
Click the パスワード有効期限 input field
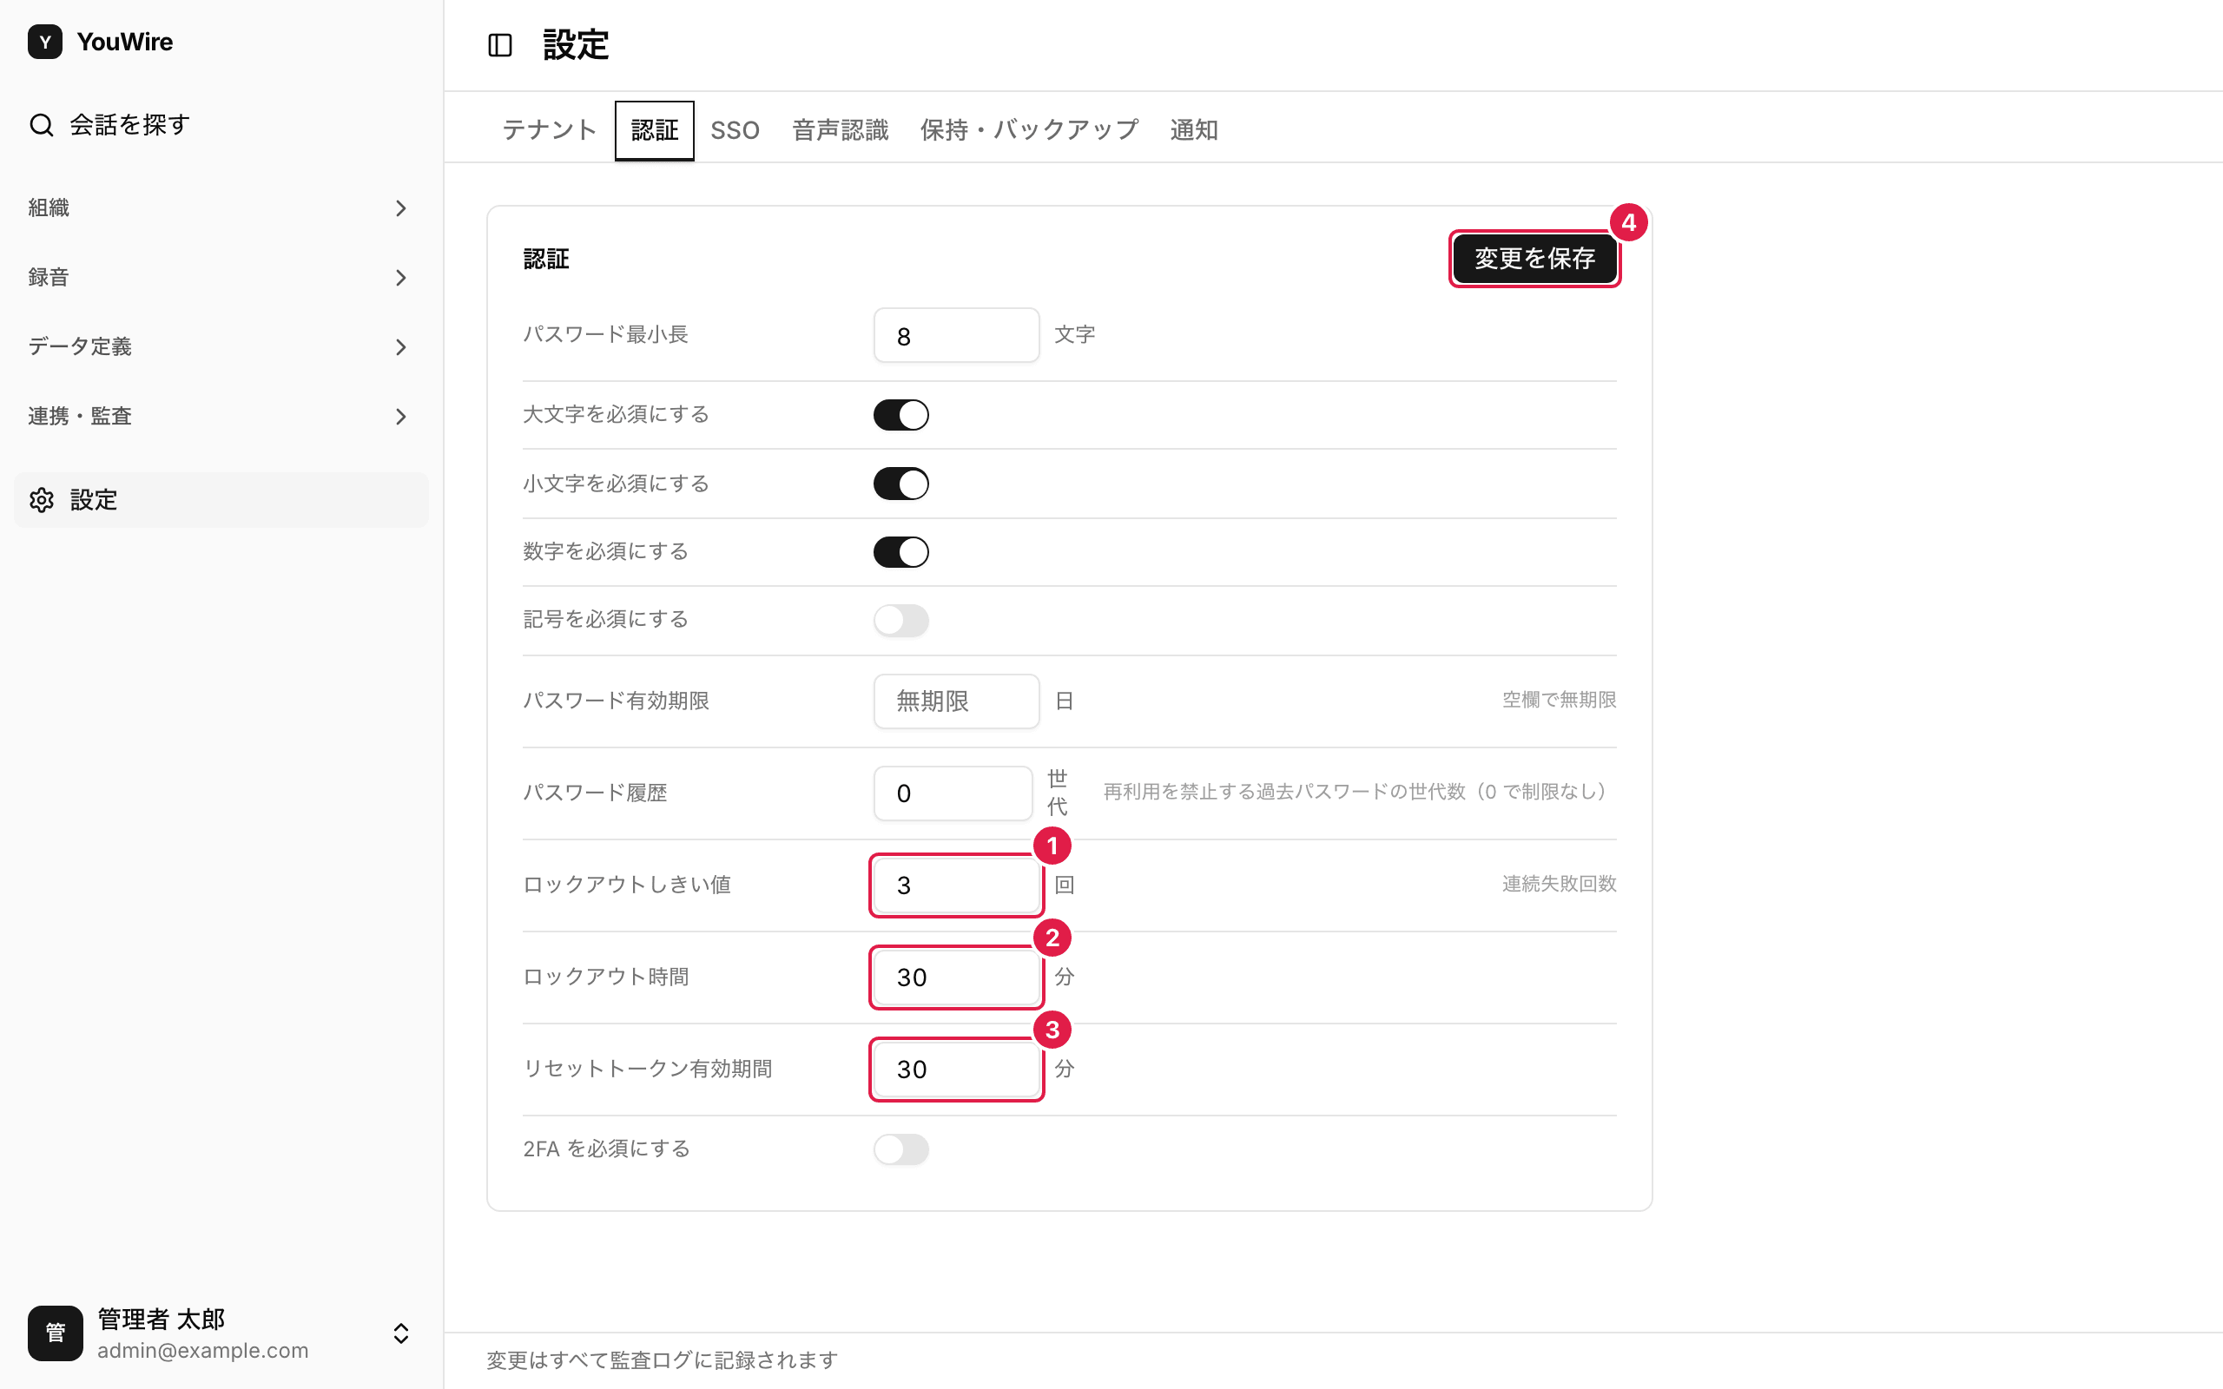coord(956,701)
